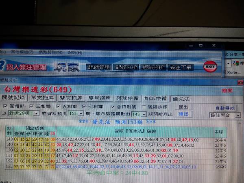Switch to the 單支拖牌 tab
244x183 pixels.
pyautogui.click(x=42, y=98)
